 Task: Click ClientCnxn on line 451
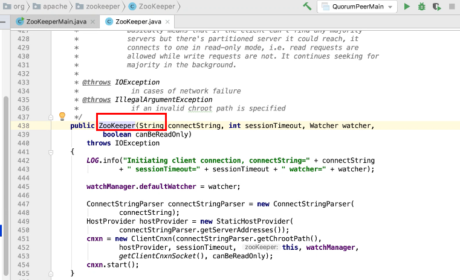pos(151,239)
